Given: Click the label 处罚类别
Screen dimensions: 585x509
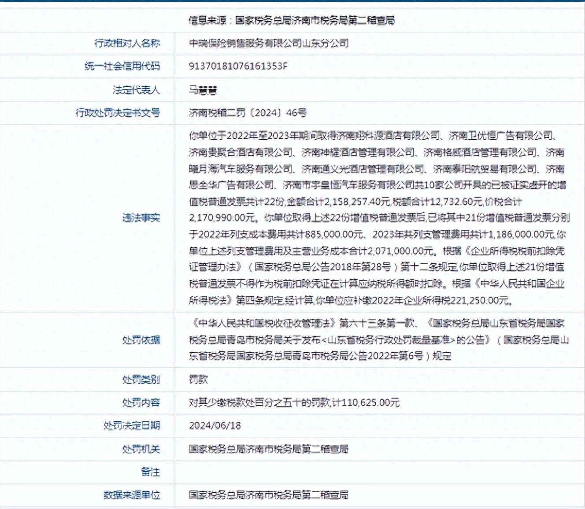Looking at the screenshot, I should point(141,380).
